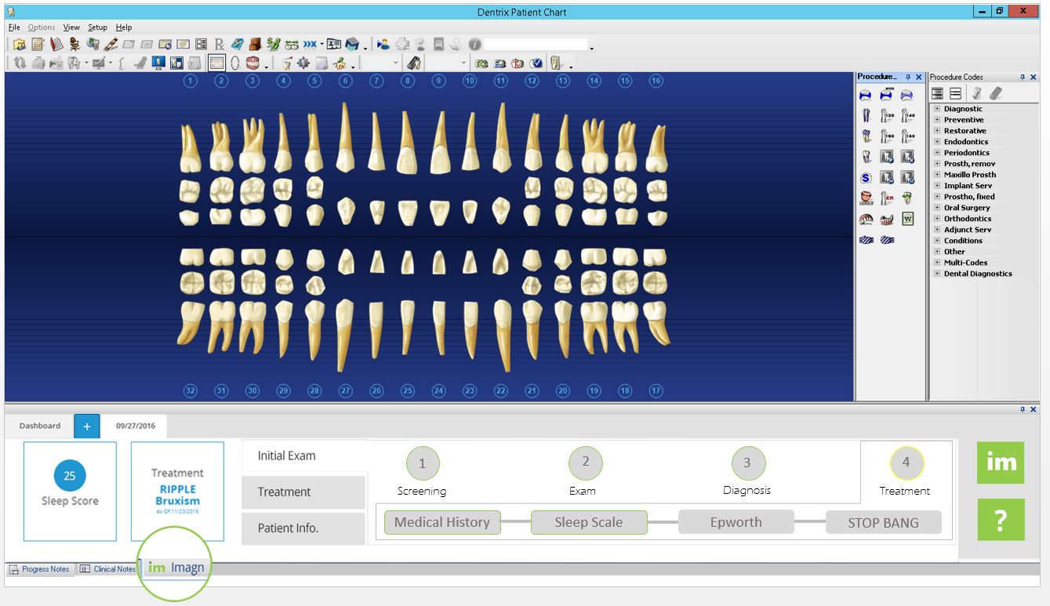Expand the Endodontics category
This screenshot has height=606, width=1050.
[x=937, y=142]
